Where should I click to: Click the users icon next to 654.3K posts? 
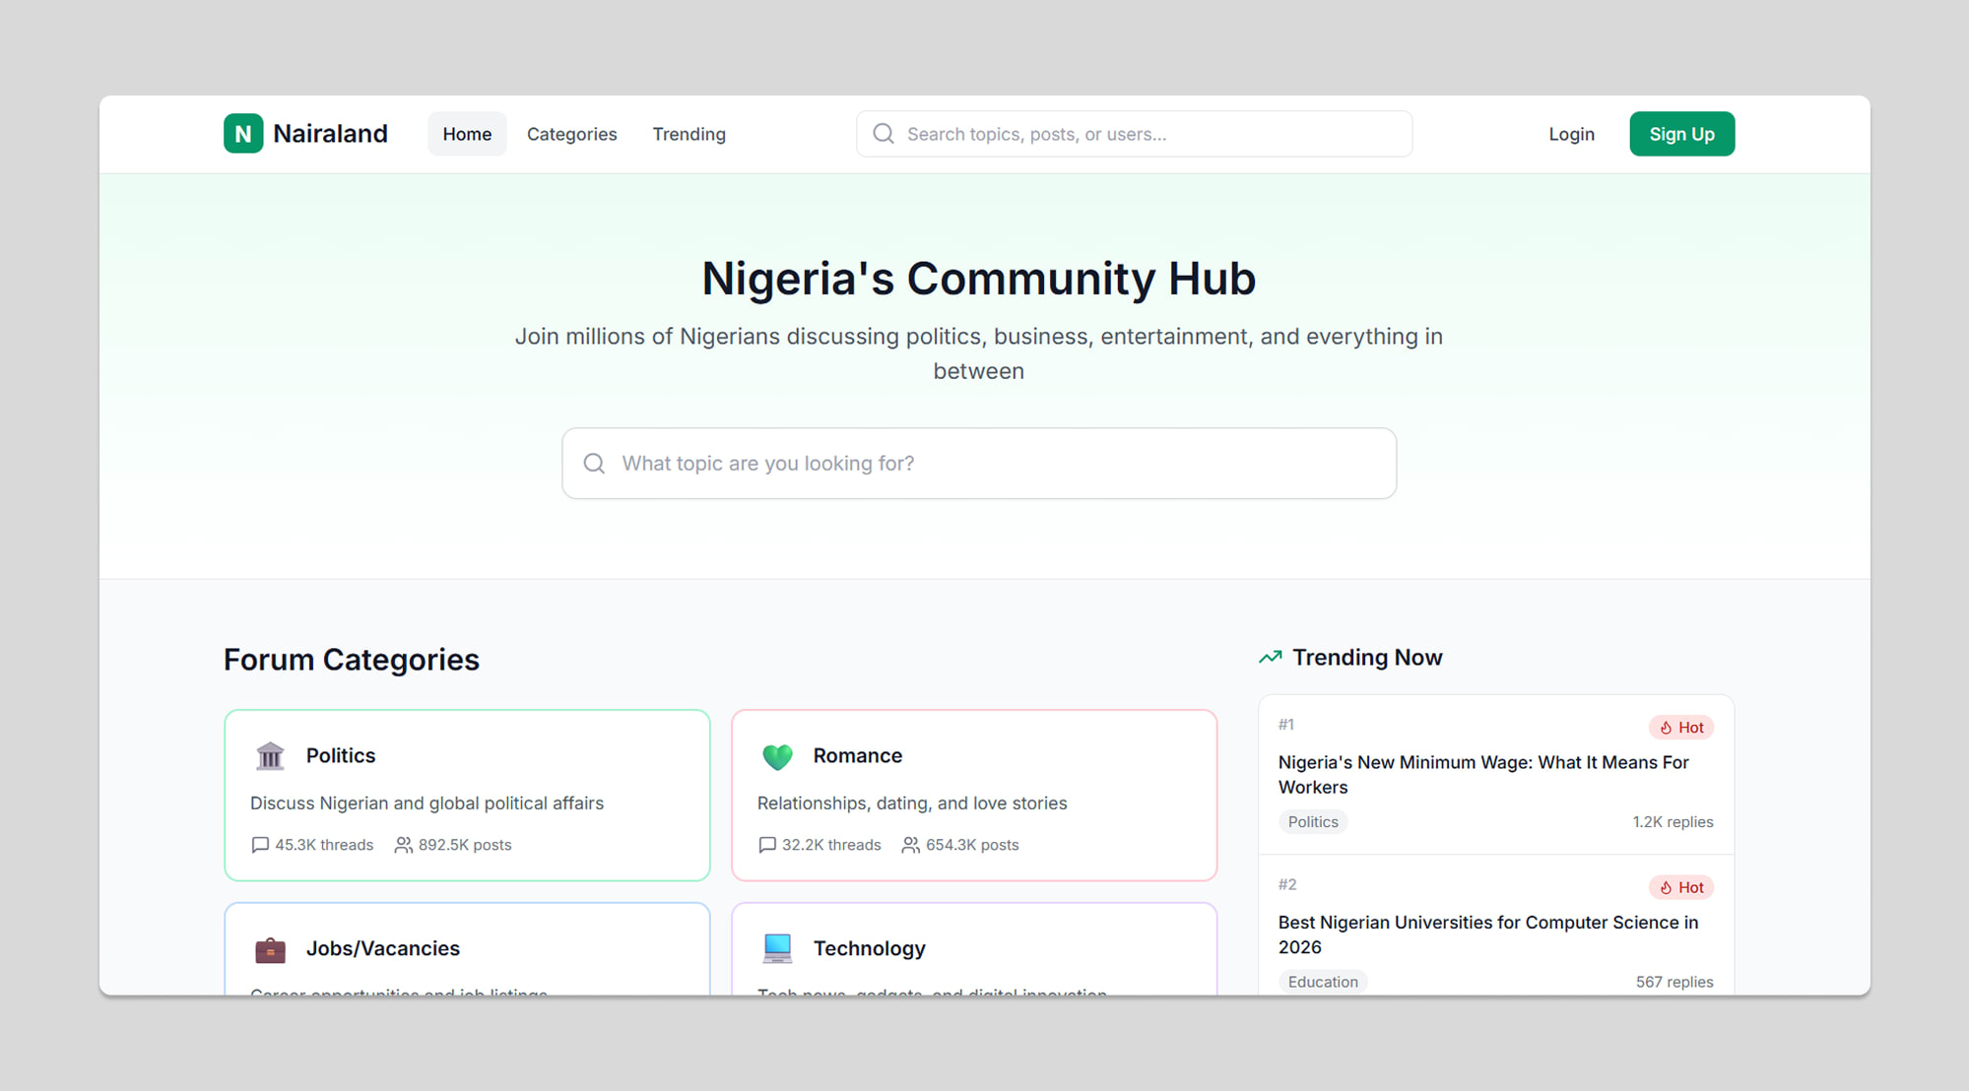click(908, 845)
